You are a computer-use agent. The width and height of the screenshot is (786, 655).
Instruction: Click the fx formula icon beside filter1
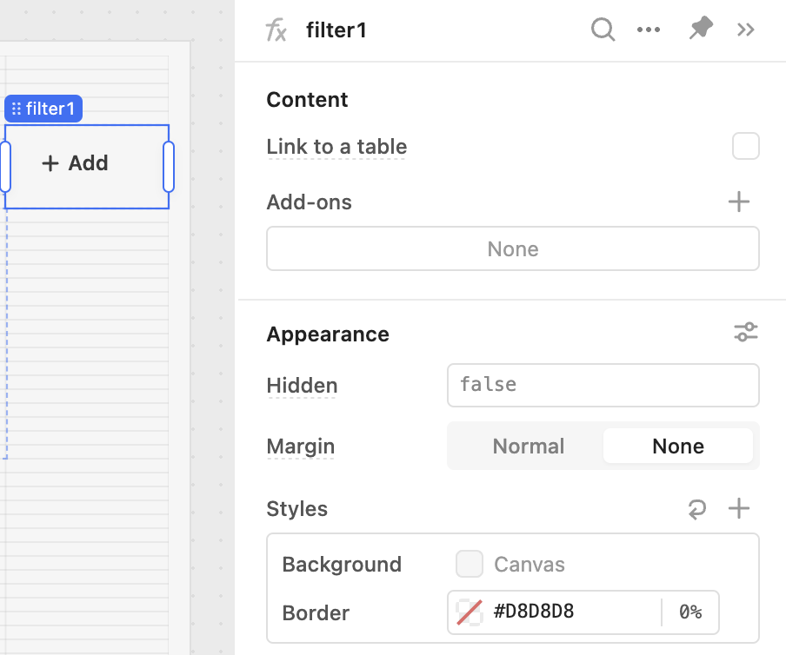[x=276, y=30]
